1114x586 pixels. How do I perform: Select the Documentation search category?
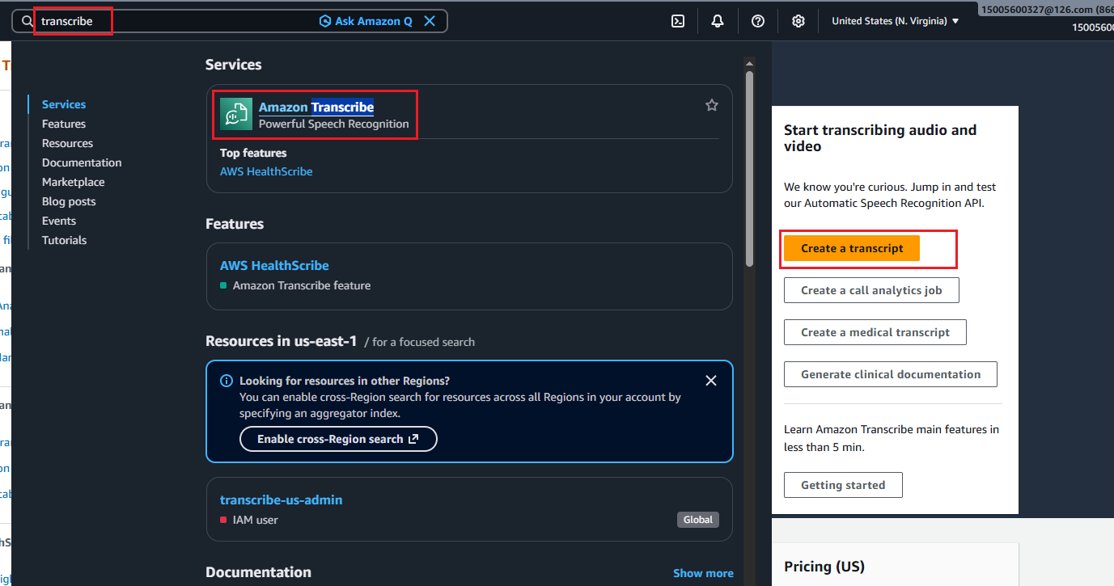[x=82, y=162]
